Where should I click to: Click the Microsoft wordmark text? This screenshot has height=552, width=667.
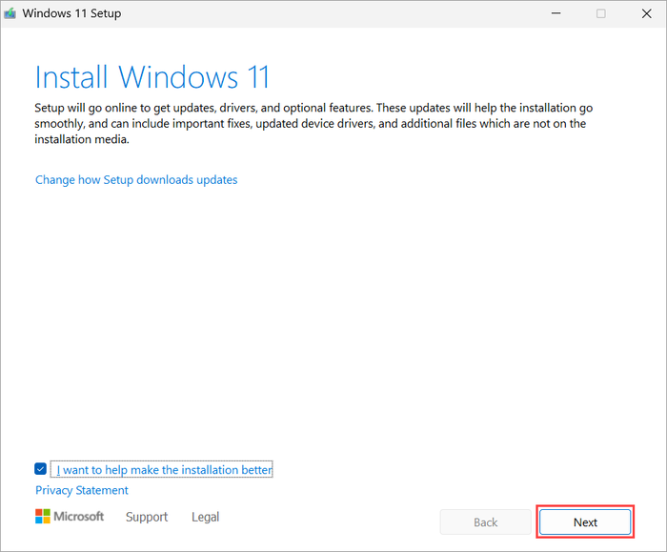click(79, 517)
